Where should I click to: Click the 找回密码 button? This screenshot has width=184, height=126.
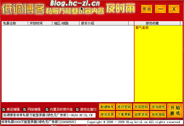point(141,107)
